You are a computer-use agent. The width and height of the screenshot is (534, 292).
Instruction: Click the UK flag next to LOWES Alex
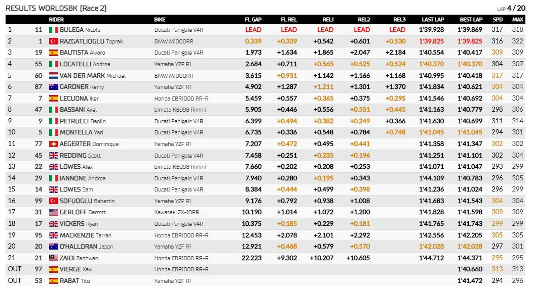tap(54, 167)
